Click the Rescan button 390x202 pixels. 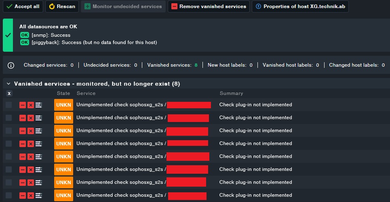click(x=61, y=6)
